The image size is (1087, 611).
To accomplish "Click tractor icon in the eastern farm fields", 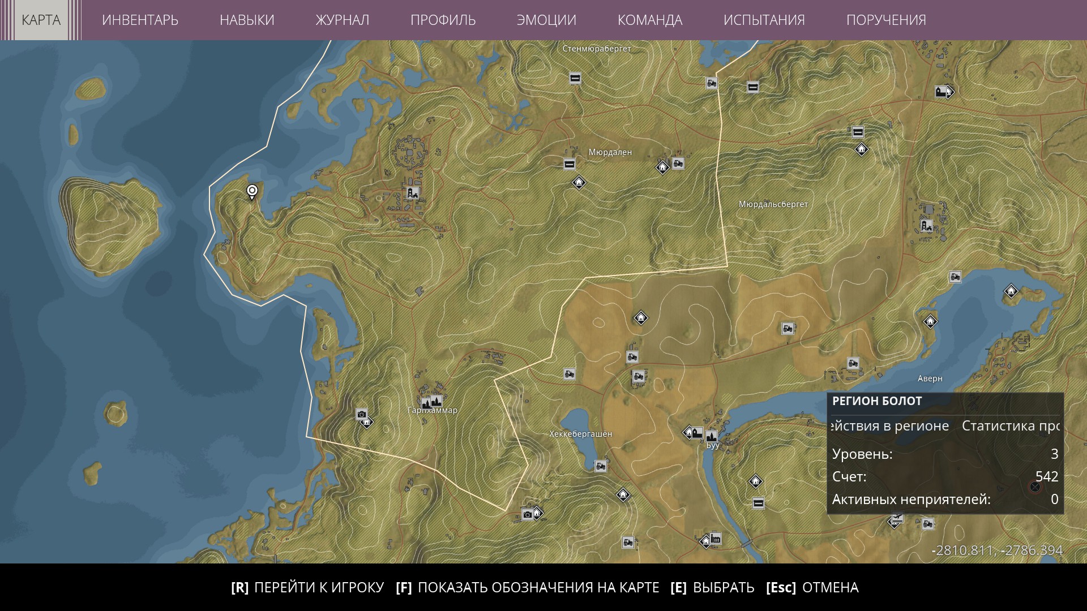I will (788, 329).
